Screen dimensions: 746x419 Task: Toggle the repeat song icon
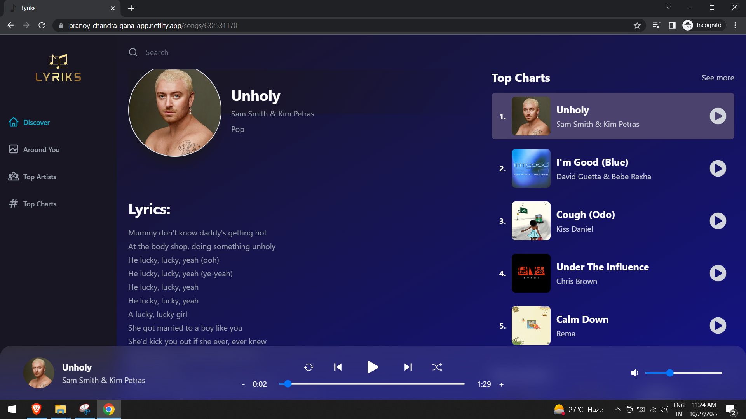309,367
